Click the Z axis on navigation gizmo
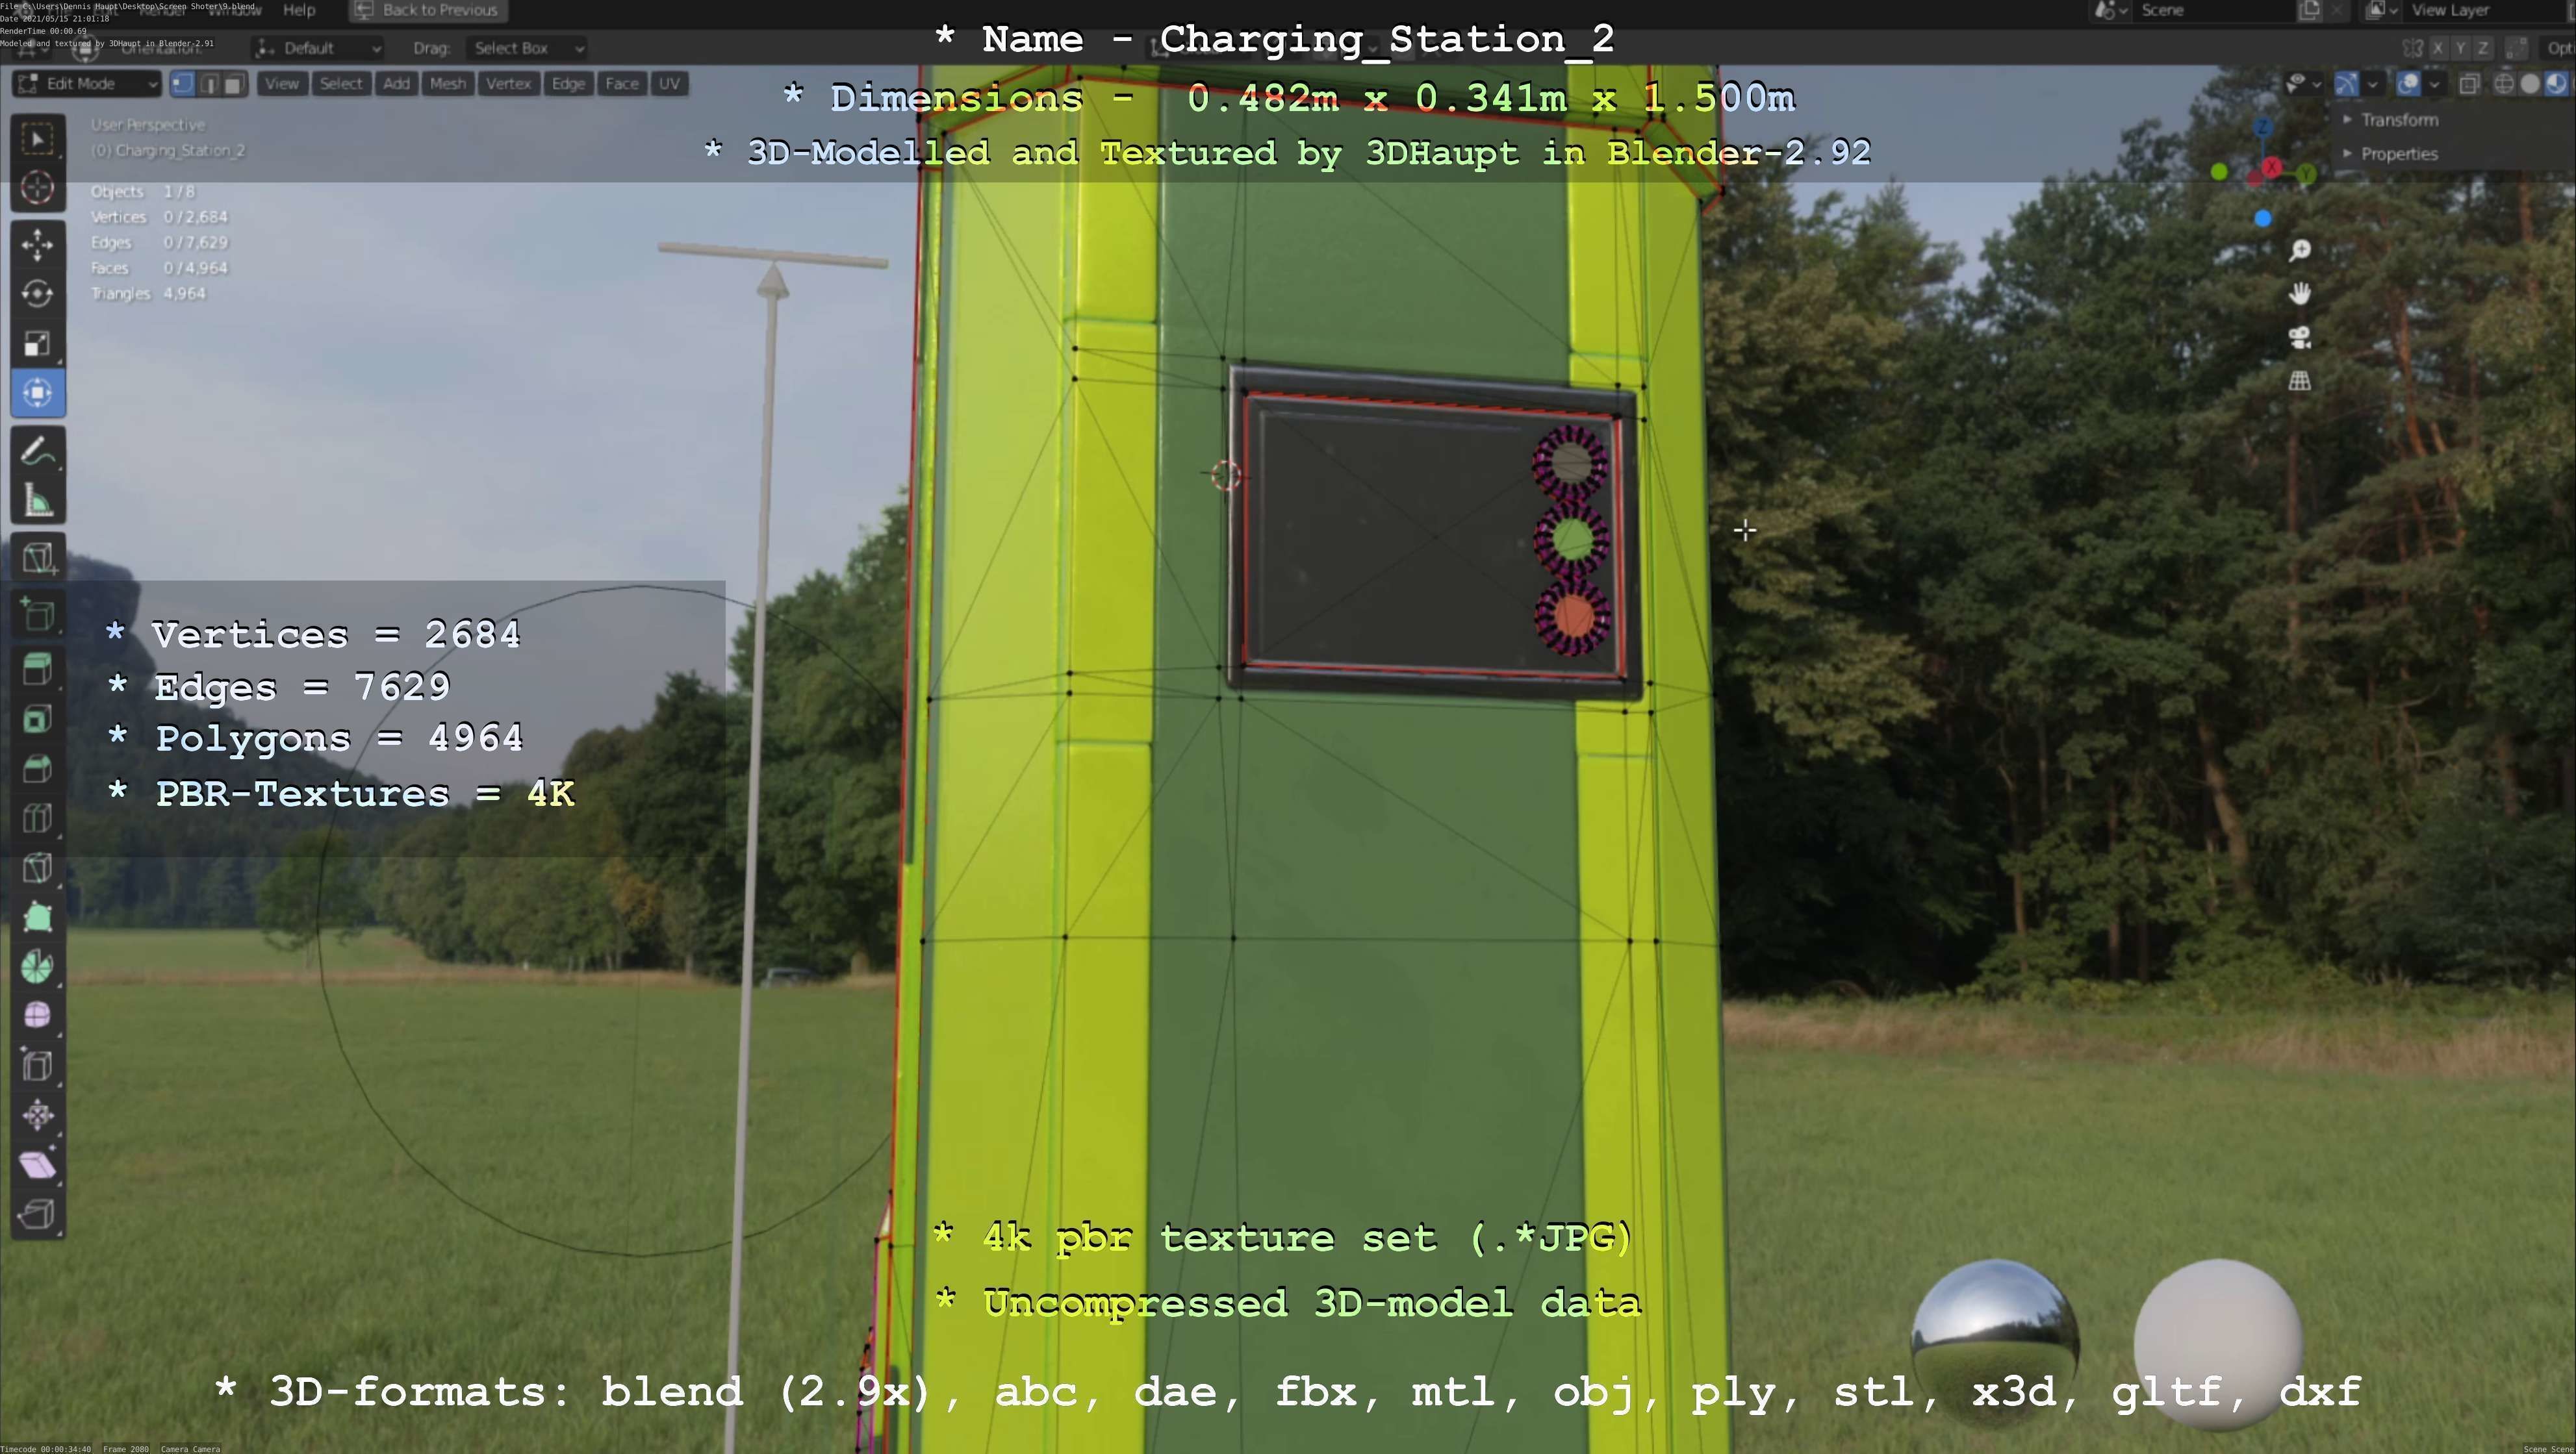The height and width of the screenshot is (1454, 2576). pyautogui.click(x=2263, y=128)
